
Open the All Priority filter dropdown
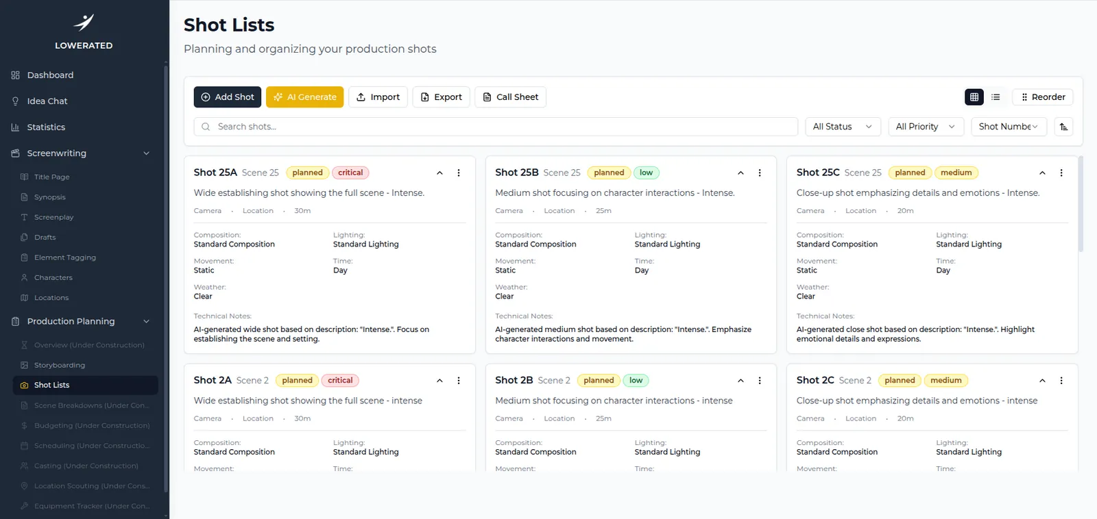pyautogui.click(x=926, y=127)
